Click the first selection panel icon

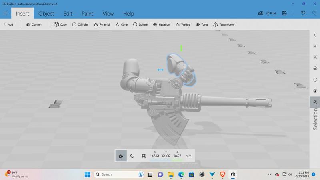(x=315, y=46)
